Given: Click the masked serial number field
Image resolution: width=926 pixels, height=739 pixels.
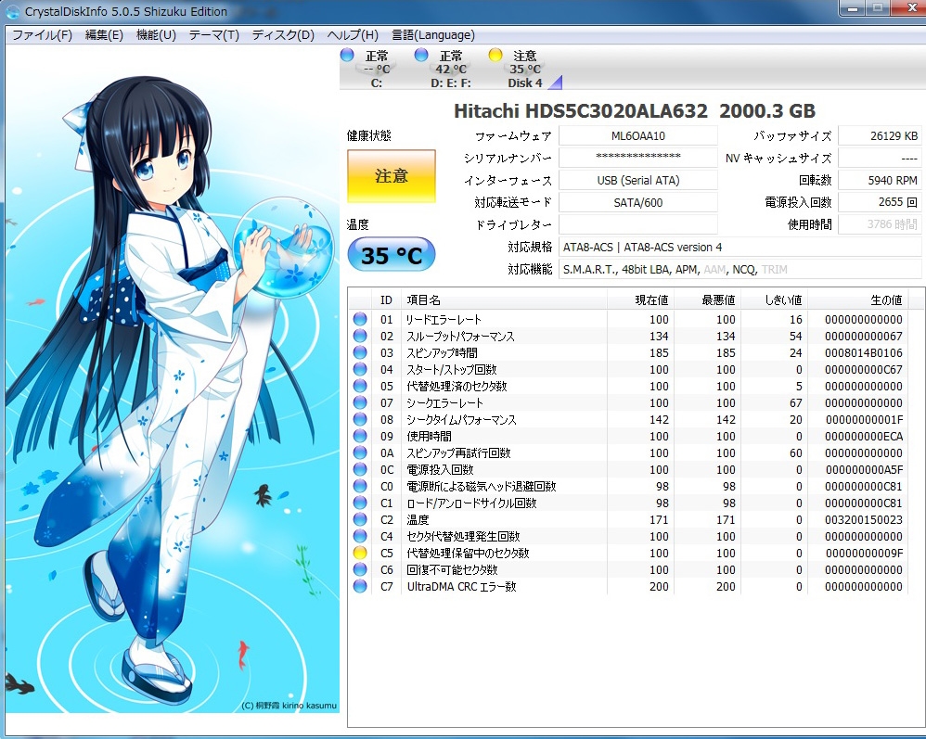Looking at the screenshot, I should tap(637, 158).
